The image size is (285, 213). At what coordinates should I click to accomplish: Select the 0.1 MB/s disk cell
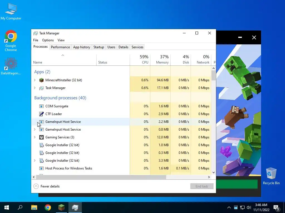(x=181, y=168)
